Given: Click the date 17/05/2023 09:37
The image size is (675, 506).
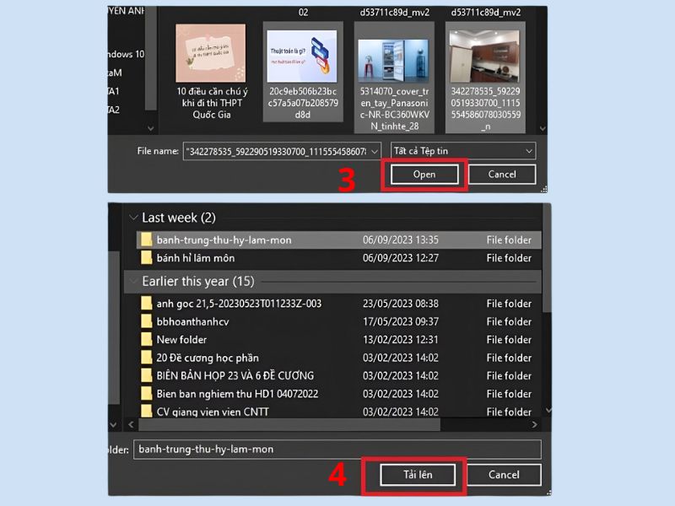Looking at the screenshot, I should [400, 321].
